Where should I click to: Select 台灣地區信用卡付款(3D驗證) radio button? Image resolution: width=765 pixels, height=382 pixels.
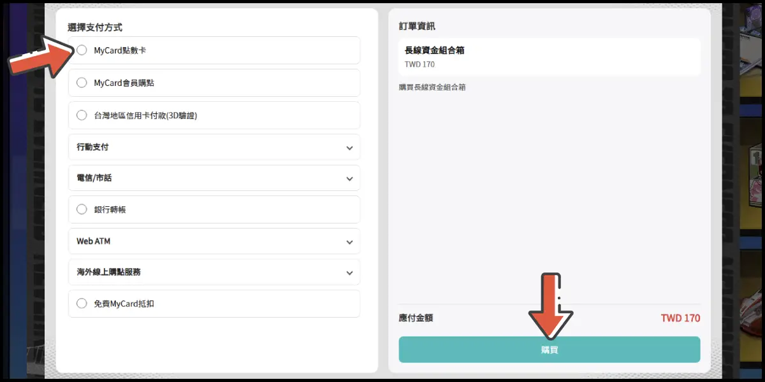pos(82,115)
